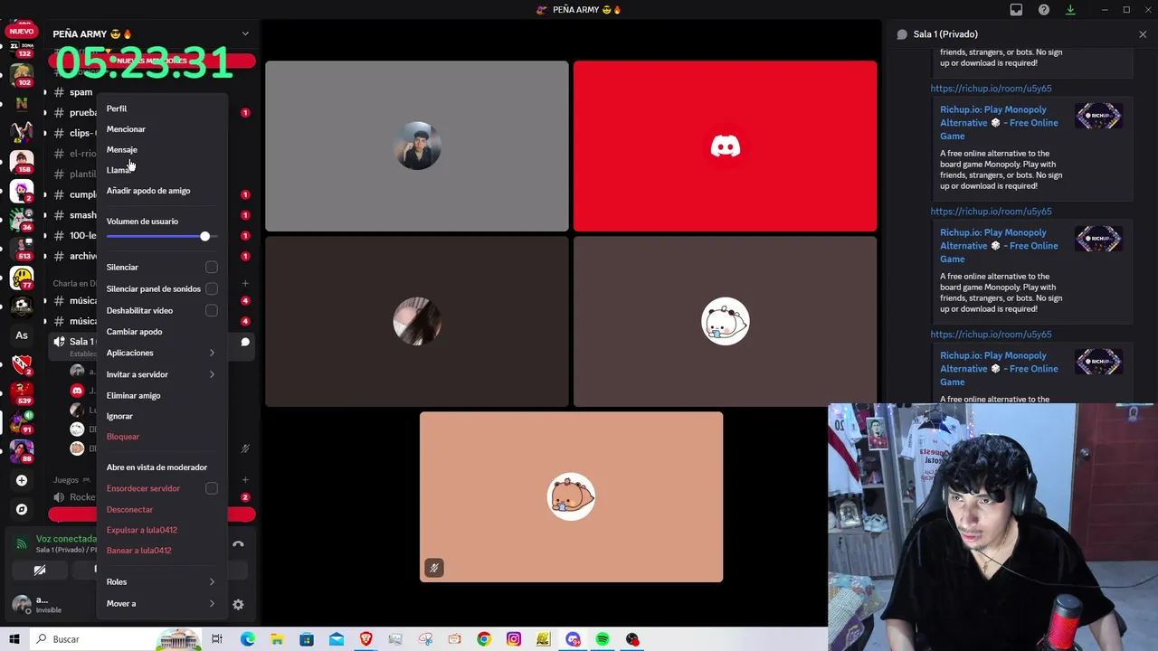This screenshot has height=651, width=1158.
Task: Click the camera-off video button
Action: coord(40,570)
